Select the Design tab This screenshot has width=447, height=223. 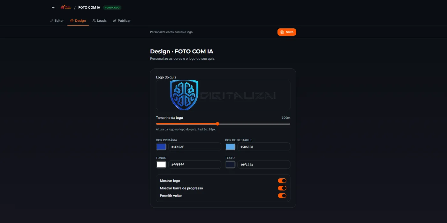pos(78,20)
